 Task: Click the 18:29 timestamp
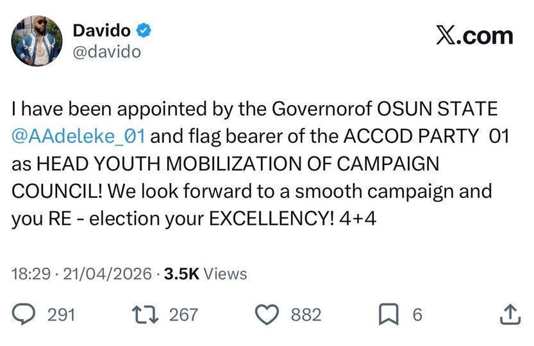(29, 274)
